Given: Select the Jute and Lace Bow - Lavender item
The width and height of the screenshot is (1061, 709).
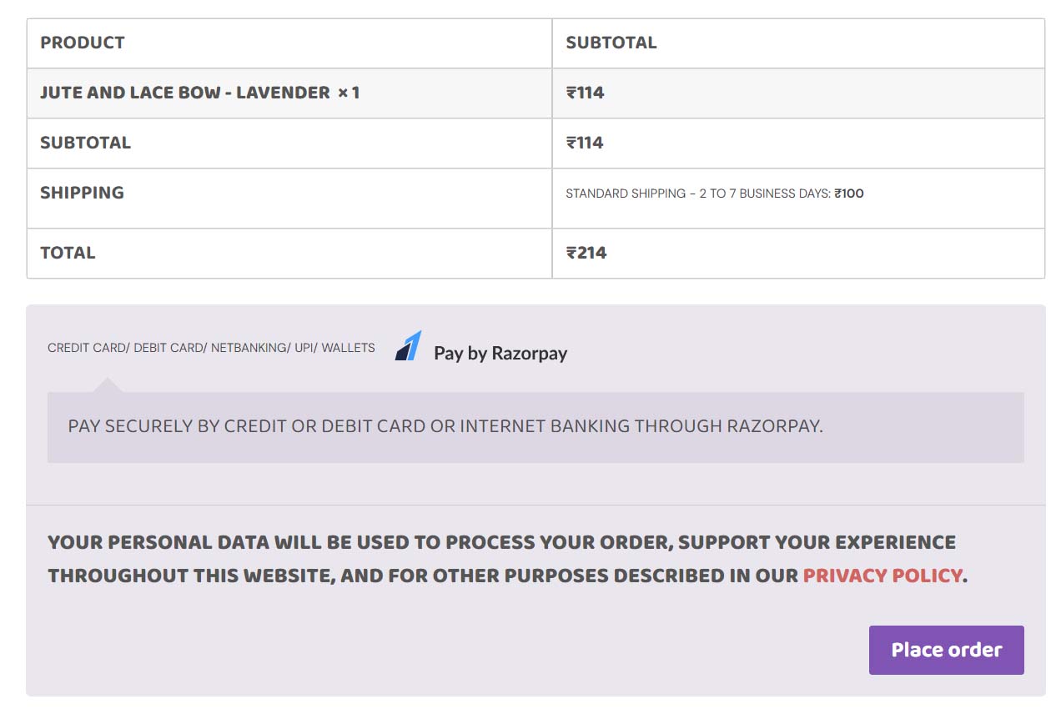Looking at the screenshot, I should pyautogui.click(x=185, y=93).
